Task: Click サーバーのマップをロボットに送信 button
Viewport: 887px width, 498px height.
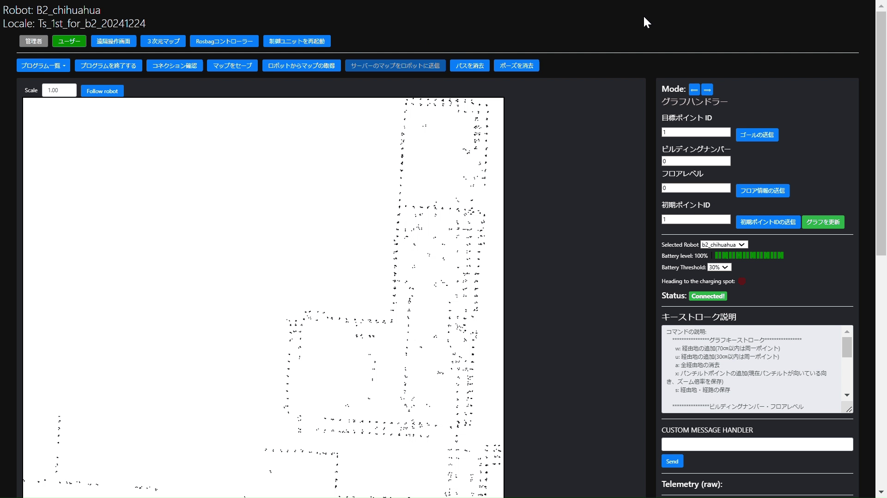Action: click(x=395, y=65)
